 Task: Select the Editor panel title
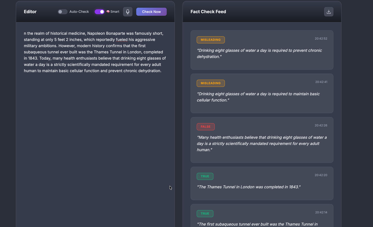pyautogui.click(x=30, y=12)
